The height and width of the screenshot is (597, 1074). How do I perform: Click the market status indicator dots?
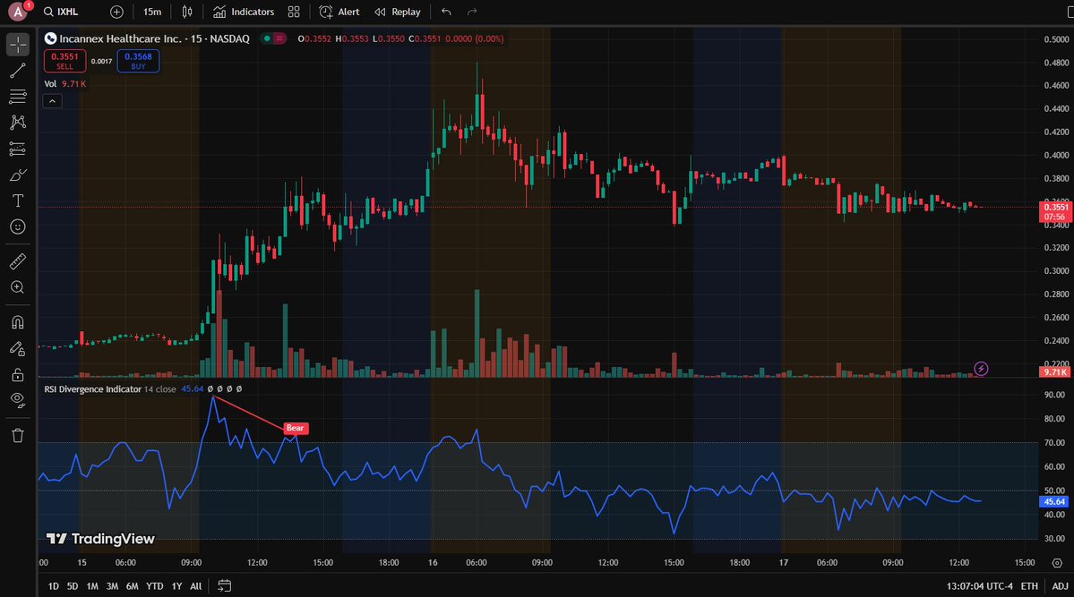click(273, 38)
